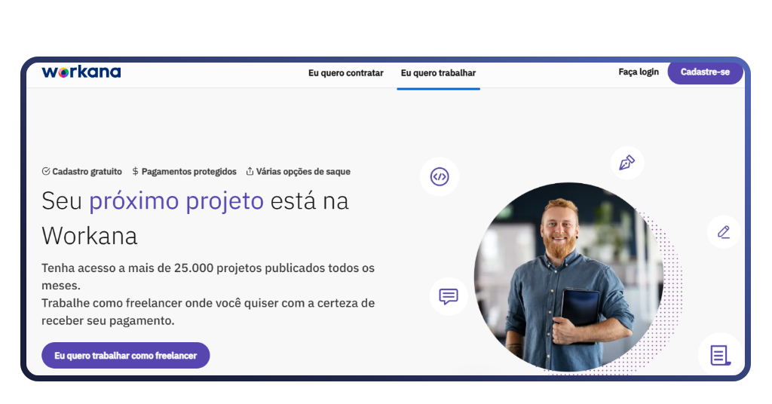This screenshot has height=404, width=772.
Task: Click the code brackets icon bubble
Action: [x=440, y=176]
